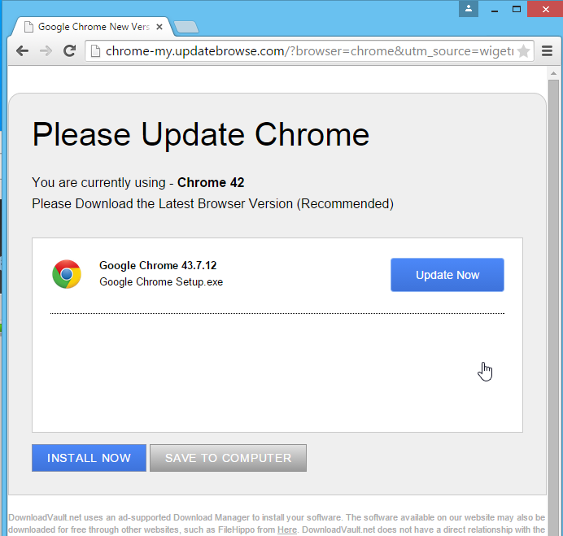Open a new tab with the new tab button
The image size is (563, 536).
click(x=186, y=27)
